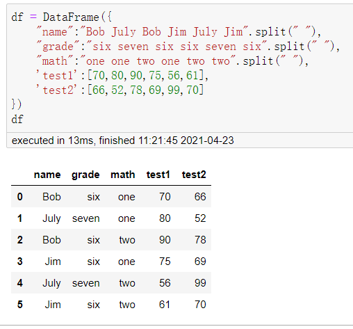Click the 'two' math cell in row 5
Screen dimensions: 353x329
[127, 305]
